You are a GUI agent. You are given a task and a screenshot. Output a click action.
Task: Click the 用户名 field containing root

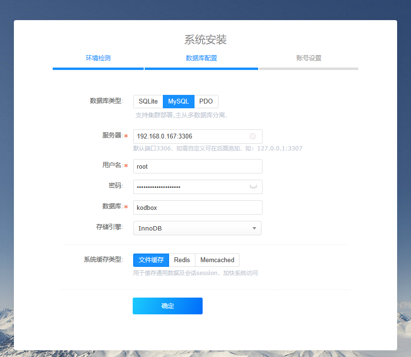click(x=197, y=166)
